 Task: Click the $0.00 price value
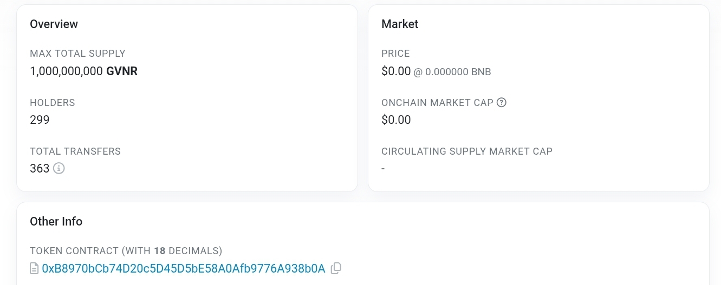click(x=396, y=71)
